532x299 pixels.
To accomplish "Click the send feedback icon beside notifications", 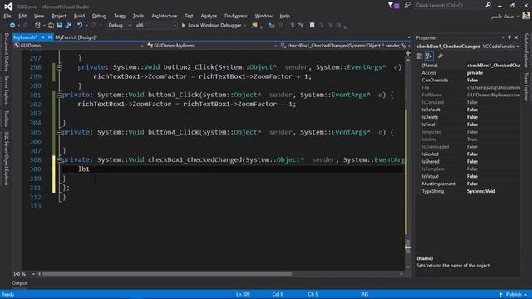I will click(407, 6).
